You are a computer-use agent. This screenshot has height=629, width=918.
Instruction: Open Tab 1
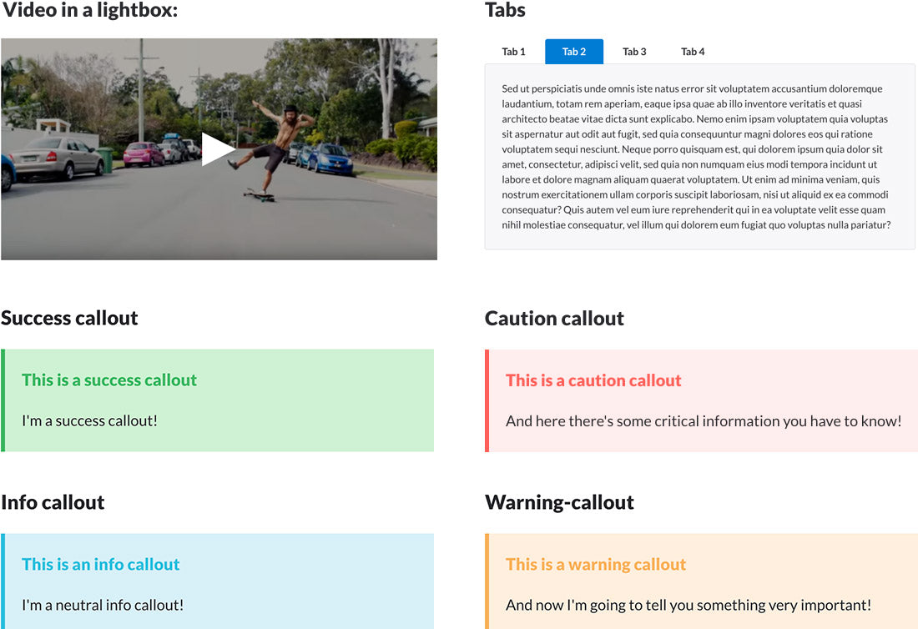(513, 52)
